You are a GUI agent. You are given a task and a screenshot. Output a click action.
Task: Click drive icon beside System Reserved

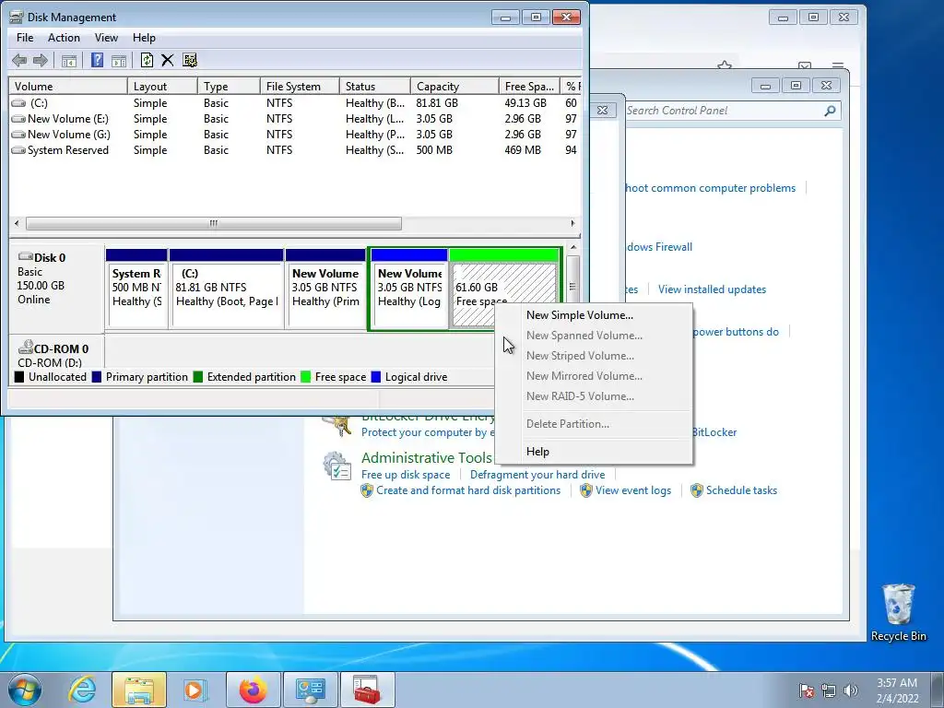click(18, 150)
